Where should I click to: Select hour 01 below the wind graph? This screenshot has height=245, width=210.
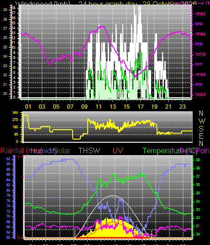[x=28, y=107]
